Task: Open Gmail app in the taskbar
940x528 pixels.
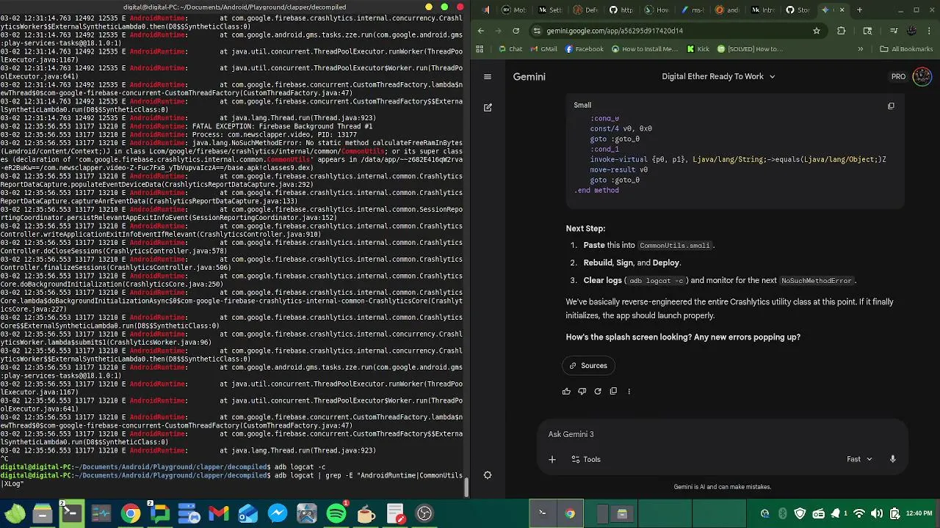Action: click(x=219, y=513)
